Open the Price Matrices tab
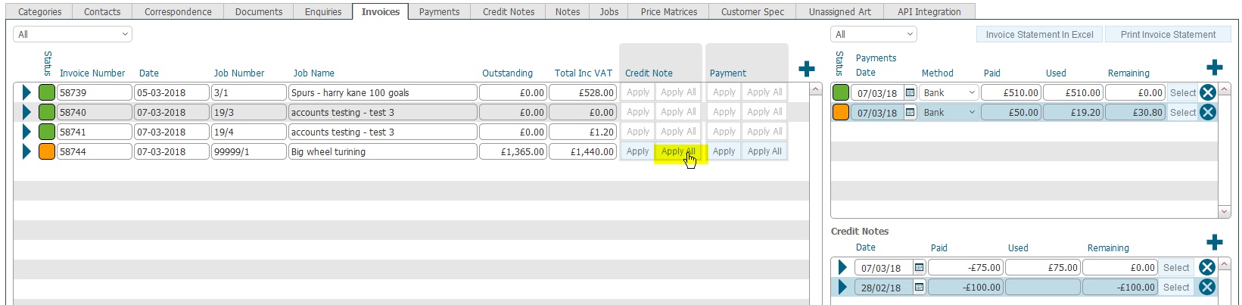This screenshot has height=305, width=1242. click(668, 11)
